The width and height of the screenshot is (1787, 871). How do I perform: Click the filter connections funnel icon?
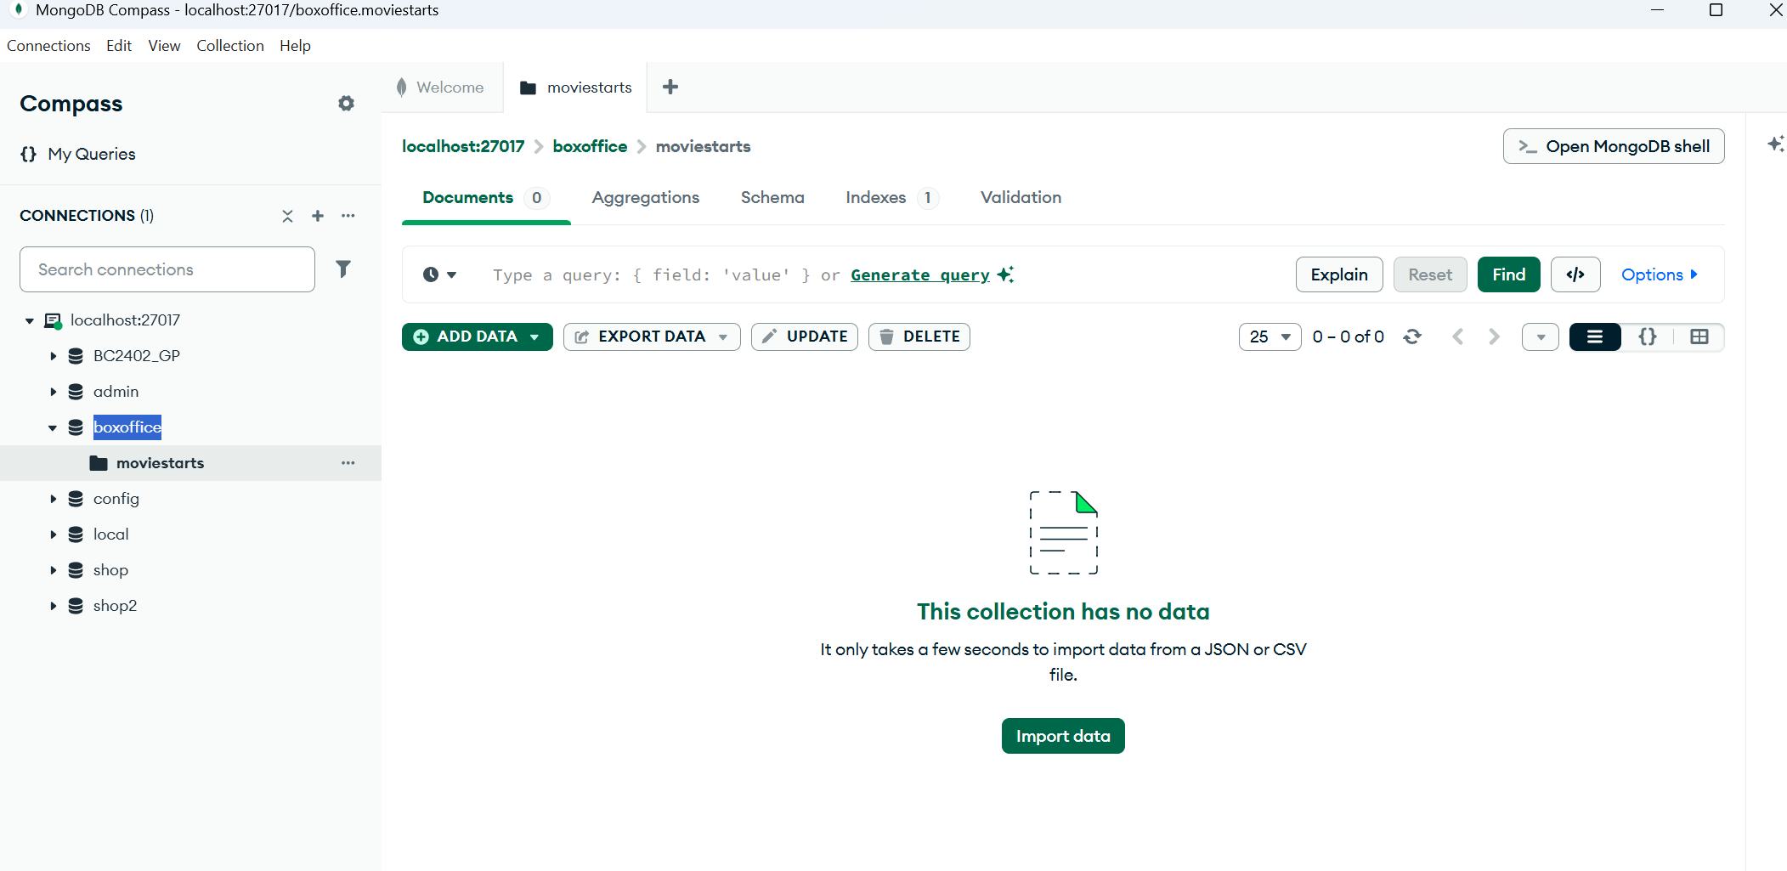(343, 269)
